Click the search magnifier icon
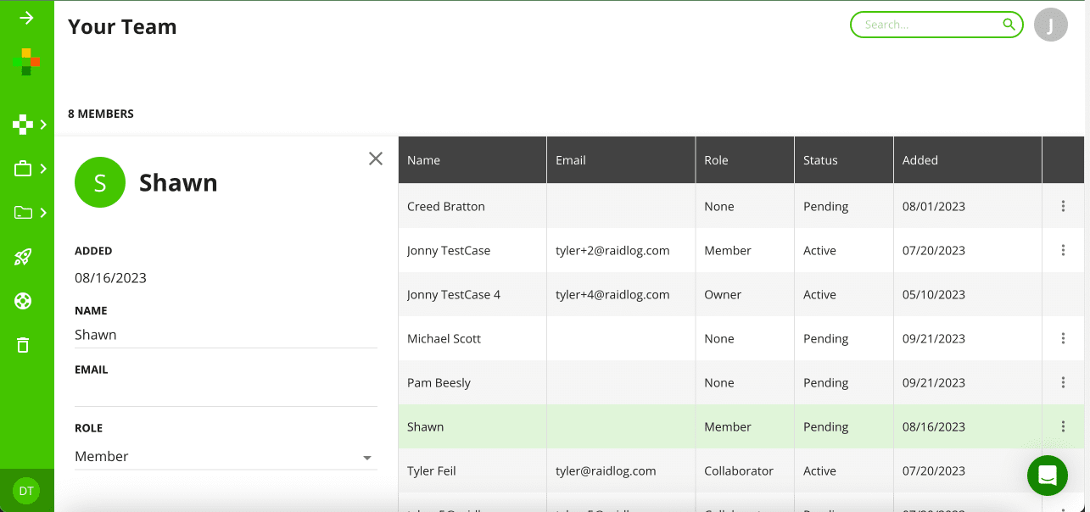Image resolution: width=1090 pixels, height=512 pixels. pyautogui.click(x=1009, y=25)
